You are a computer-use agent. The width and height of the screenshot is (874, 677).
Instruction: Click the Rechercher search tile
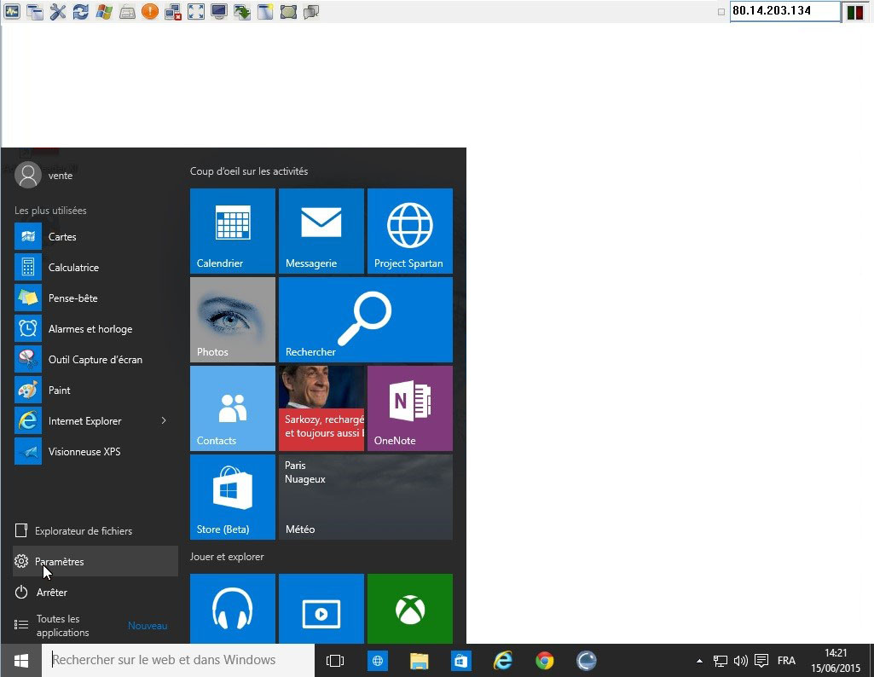pyautogui.click(x=365, y=320)
